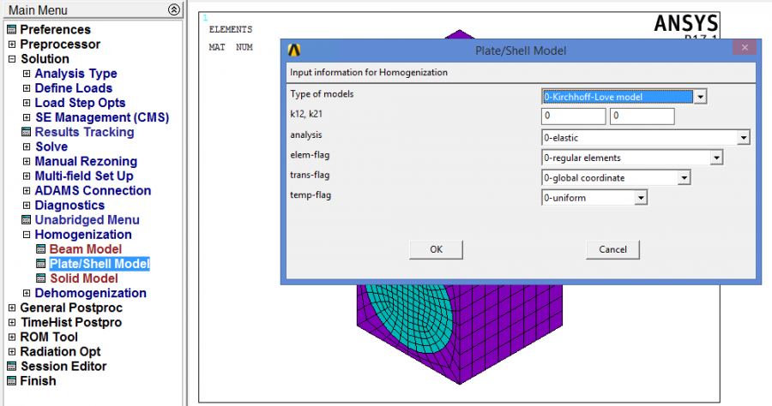Expand the SE Management (CMS) node
The width and height of the screenshot is (772, 406).
[27, 117]
